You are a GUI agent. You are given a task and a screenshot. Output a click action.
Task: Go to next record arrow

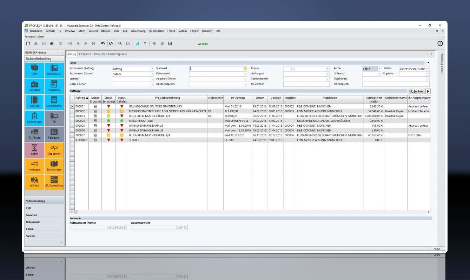[x=86, y=43]
